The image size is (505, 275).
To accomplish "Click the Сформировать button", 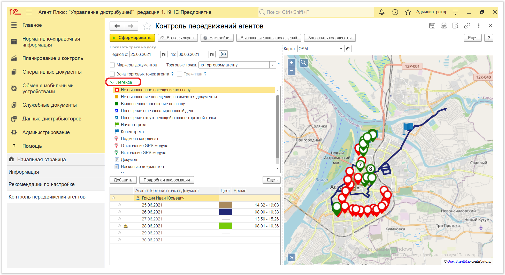I will (132, 38).
